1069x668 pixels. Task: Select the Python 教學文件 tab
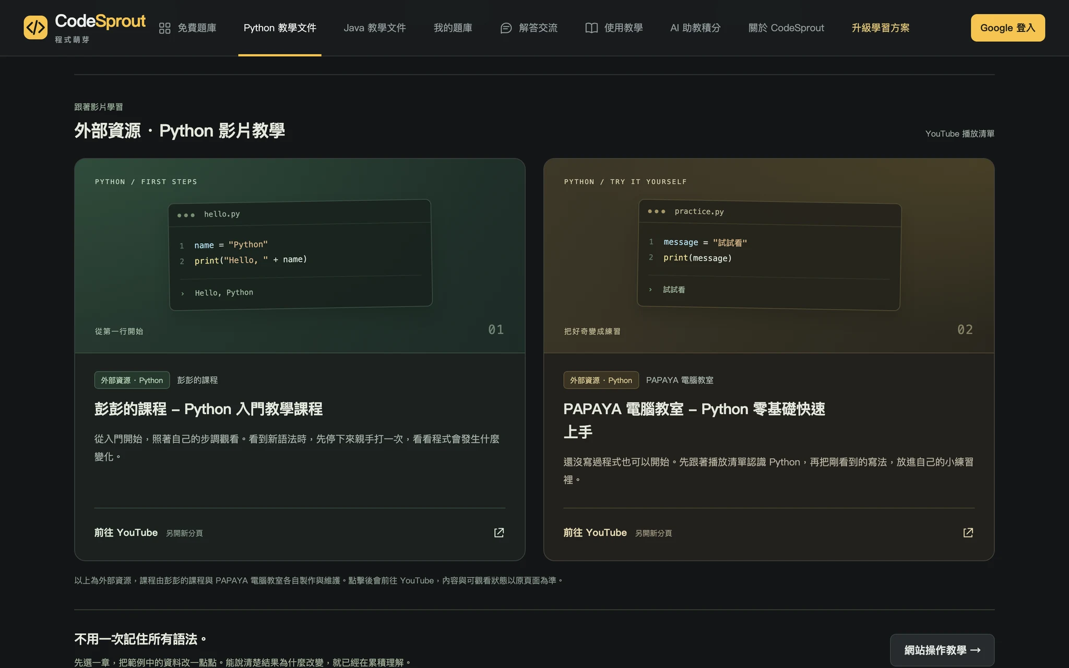point(280,28)
